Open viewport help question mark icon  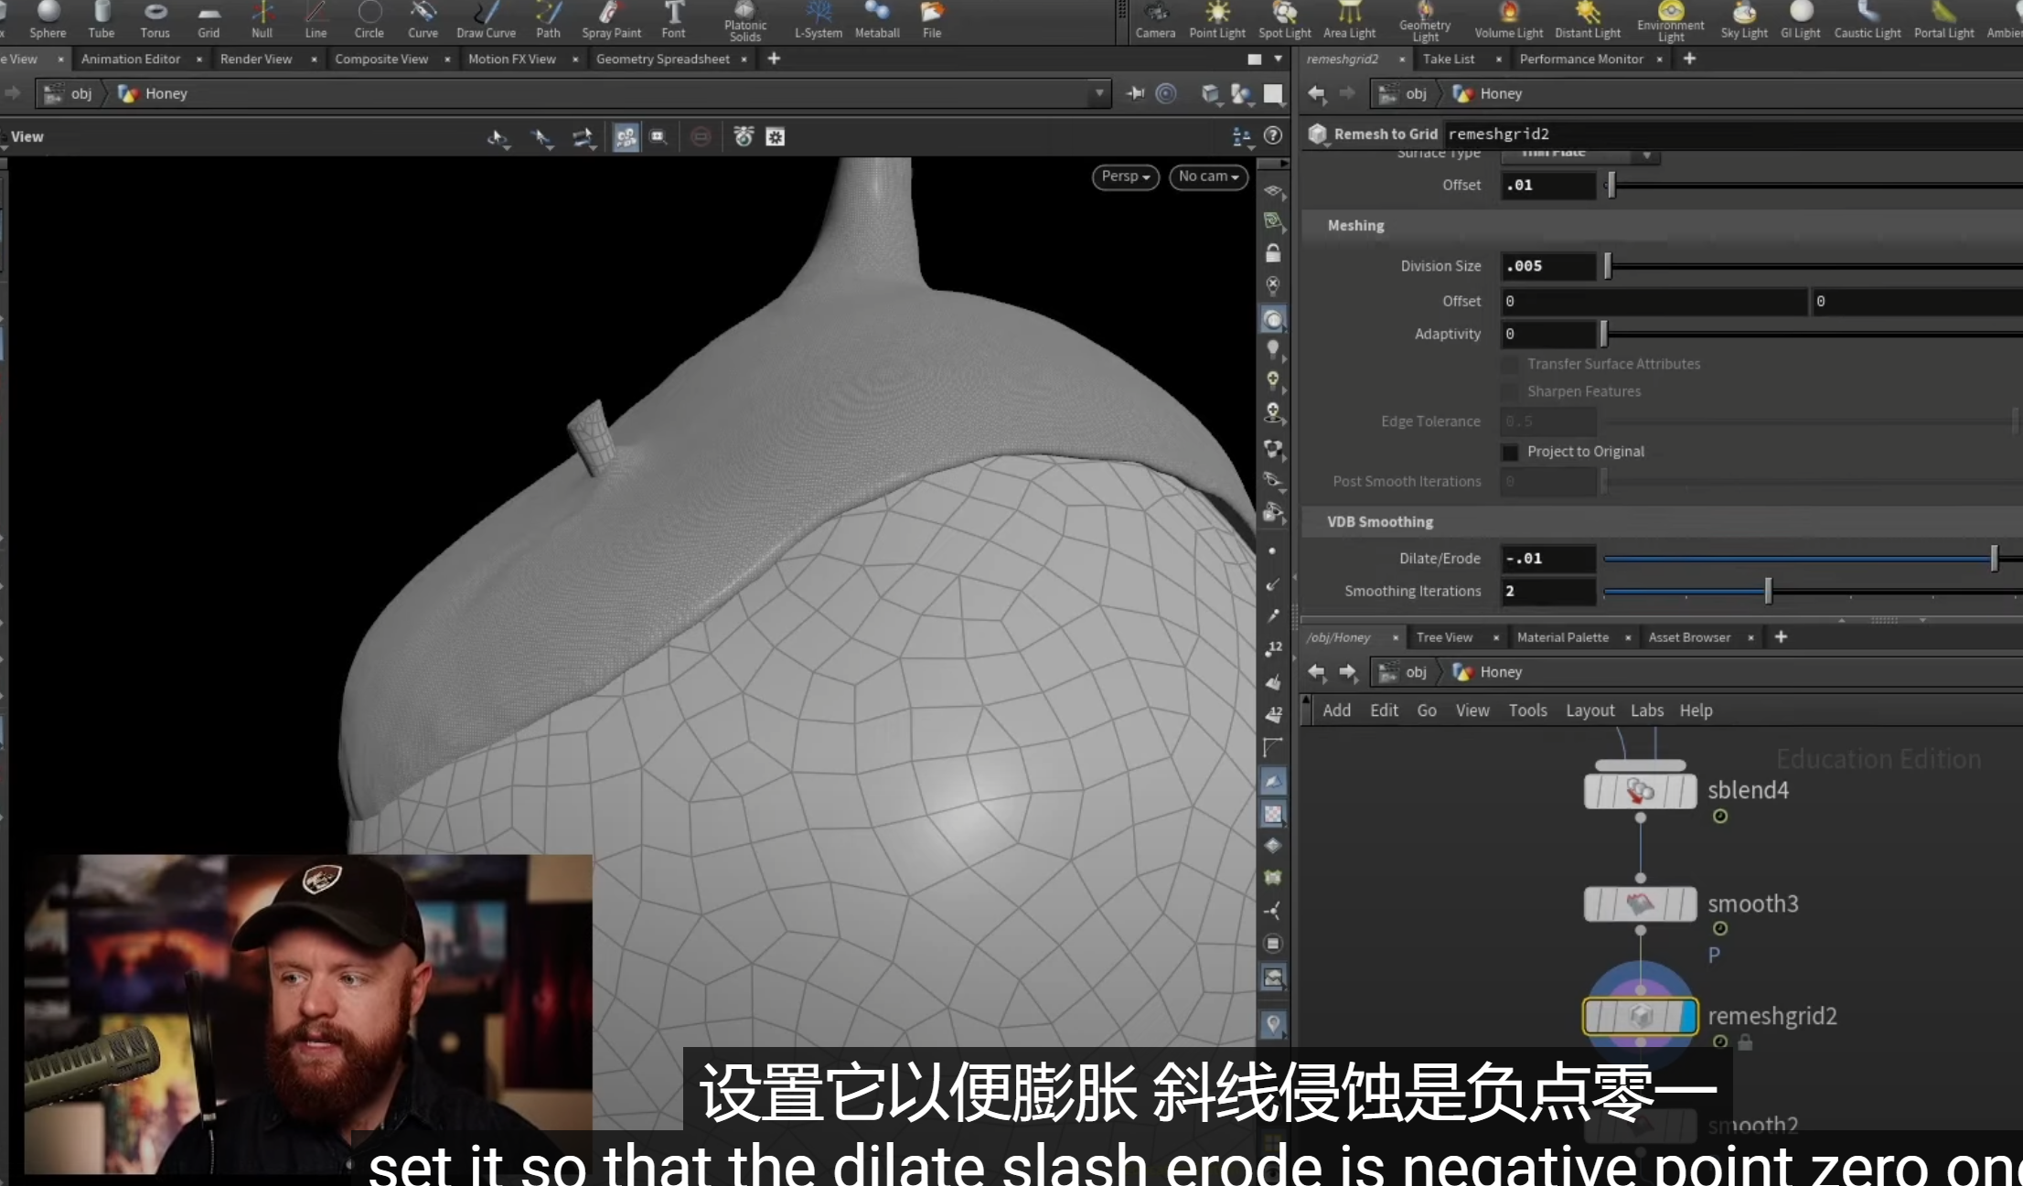[x=1273, y=136]
